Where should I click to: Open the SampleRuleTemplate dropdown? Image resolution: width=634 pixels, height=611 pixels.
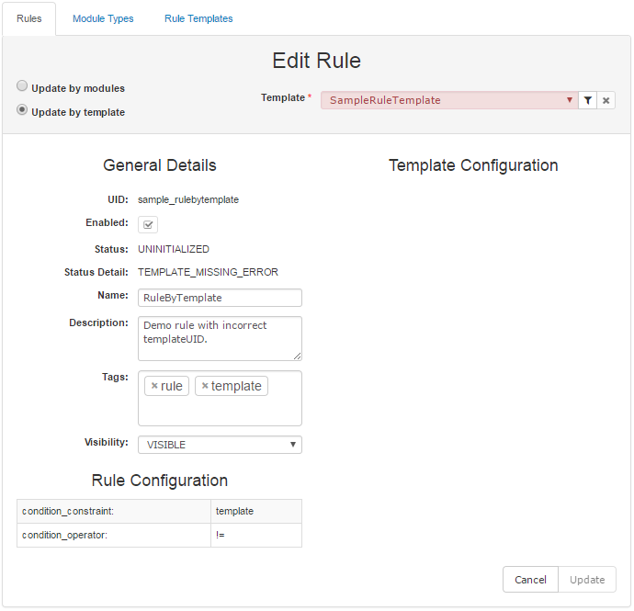coord(448,100)
